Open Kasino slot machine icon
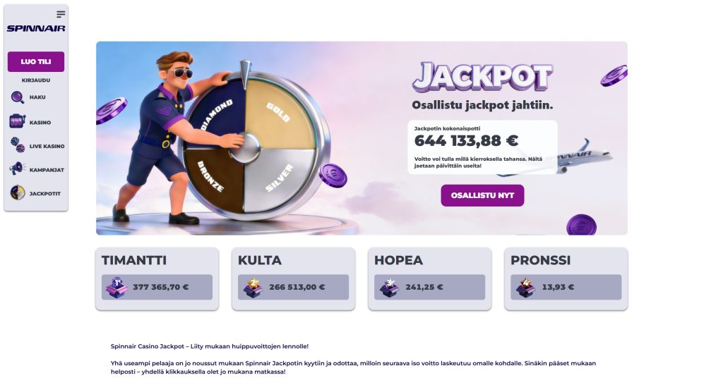Viewport: 723px width, 380px height. tap(18, 121)
